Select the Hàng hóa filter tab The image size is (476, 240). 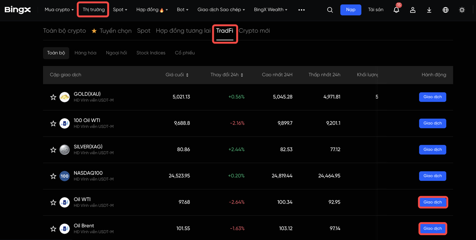pyautogui.click(x=85, y=53)
